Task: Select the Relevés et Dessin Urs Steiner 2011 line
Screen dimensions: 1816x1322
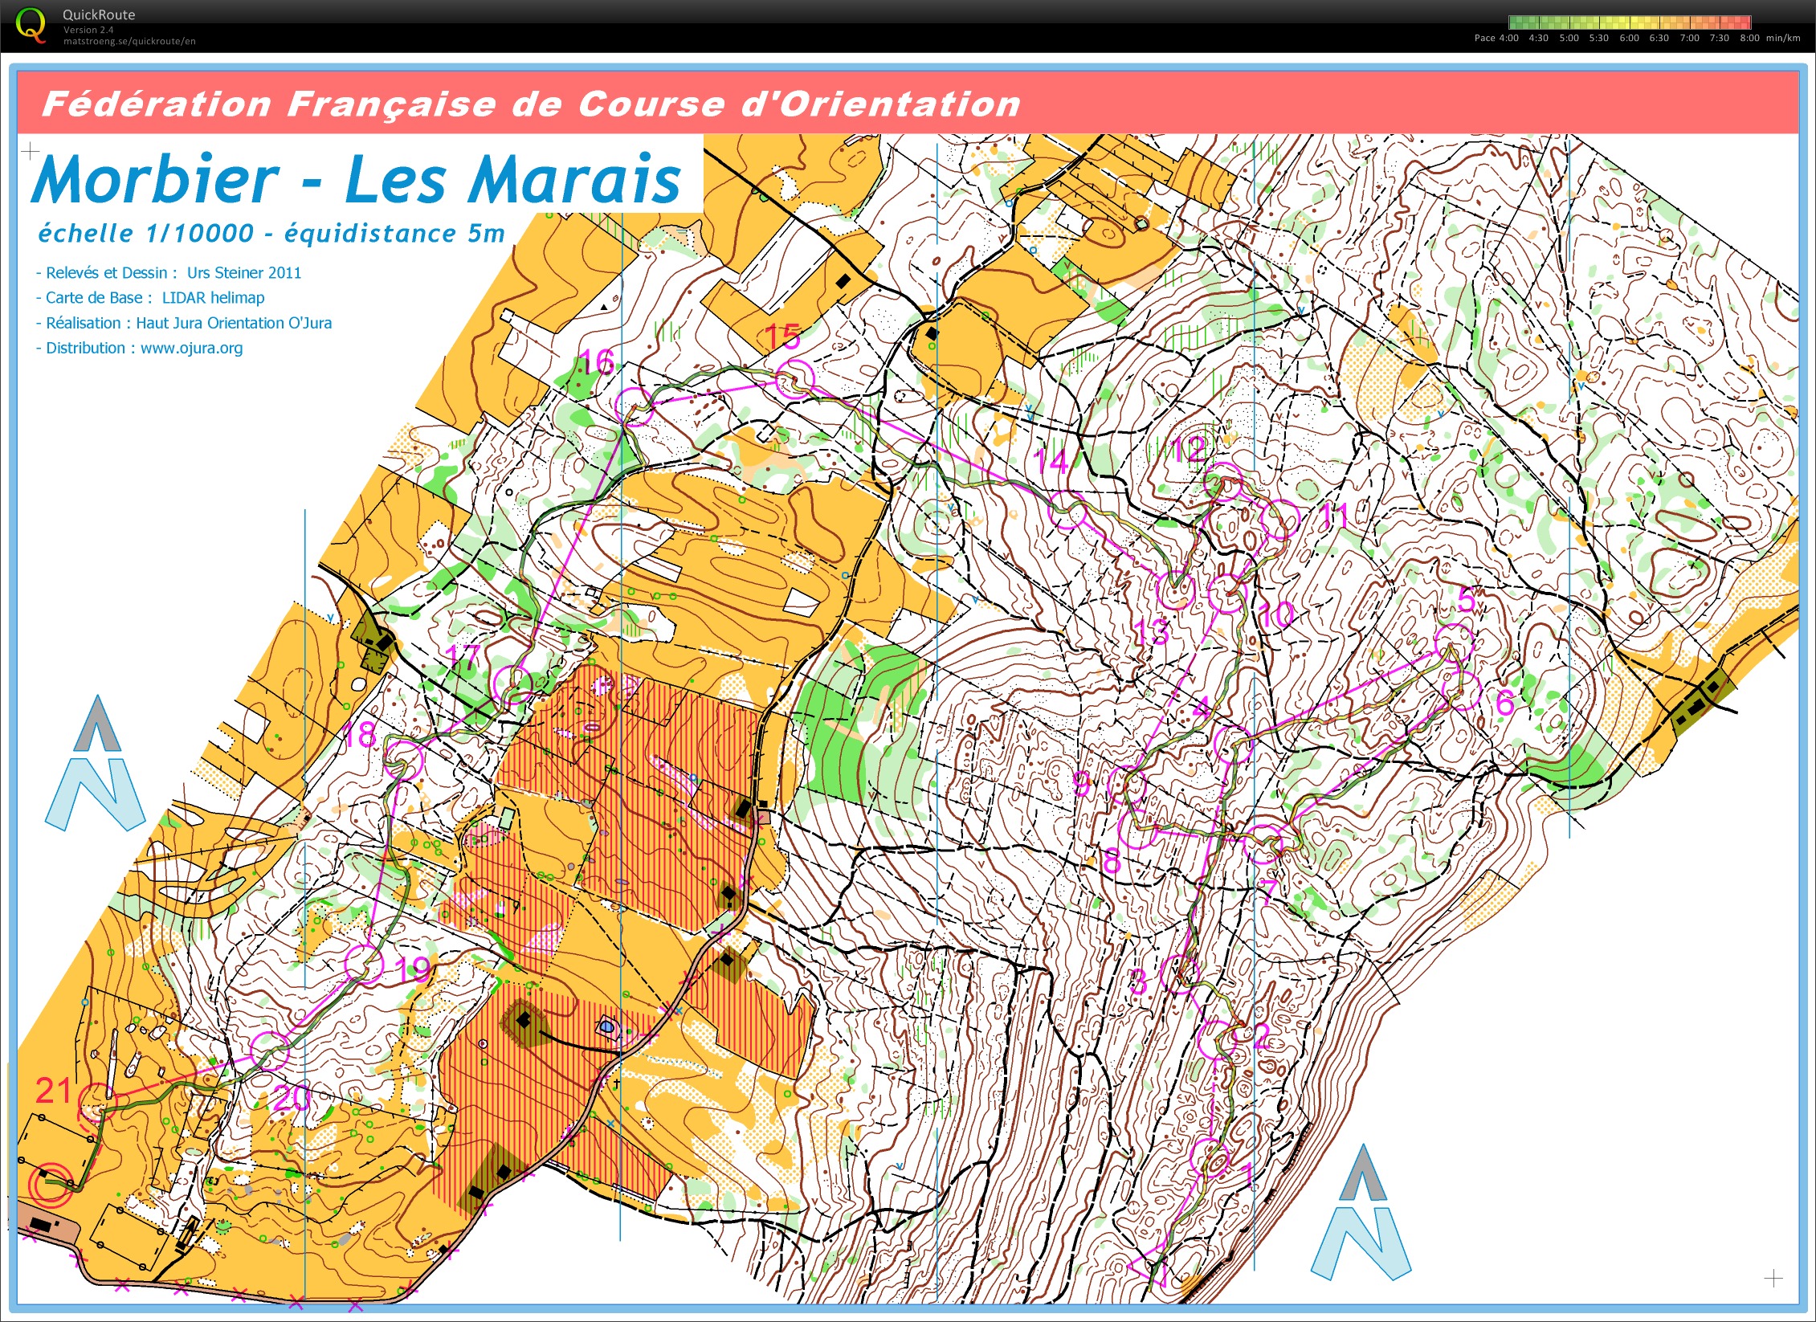Action: pos(169,272)
